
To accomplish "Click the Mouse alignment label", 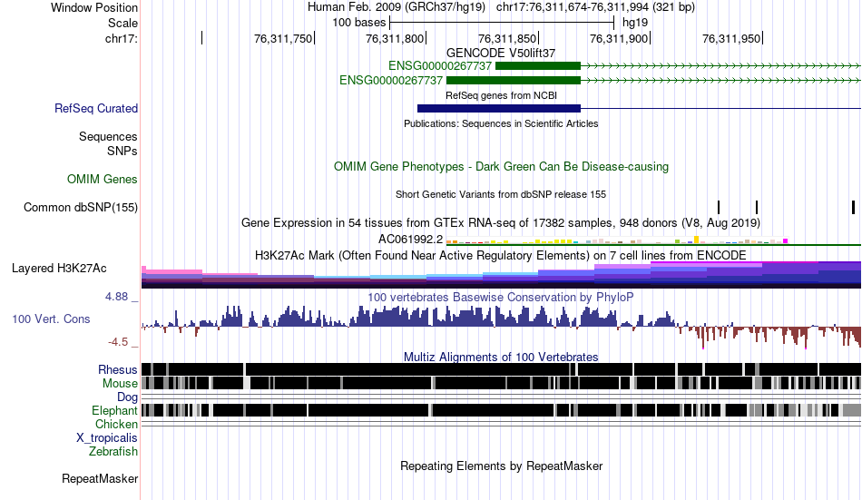I will tap(120, 383).
